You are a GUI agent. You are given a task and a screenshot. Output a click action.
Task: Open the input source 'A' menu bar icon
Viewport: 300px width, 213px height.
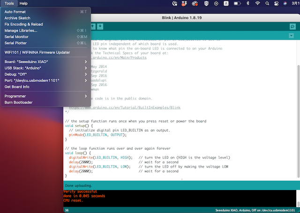[226, 3]
